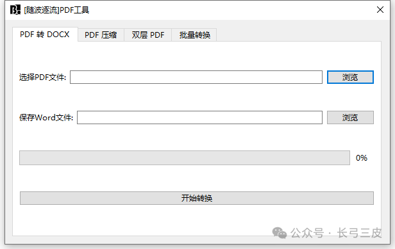The image size is (395, 249).
Task: Focus the 保存Word文件 path input field
Action: click(199, 117)
